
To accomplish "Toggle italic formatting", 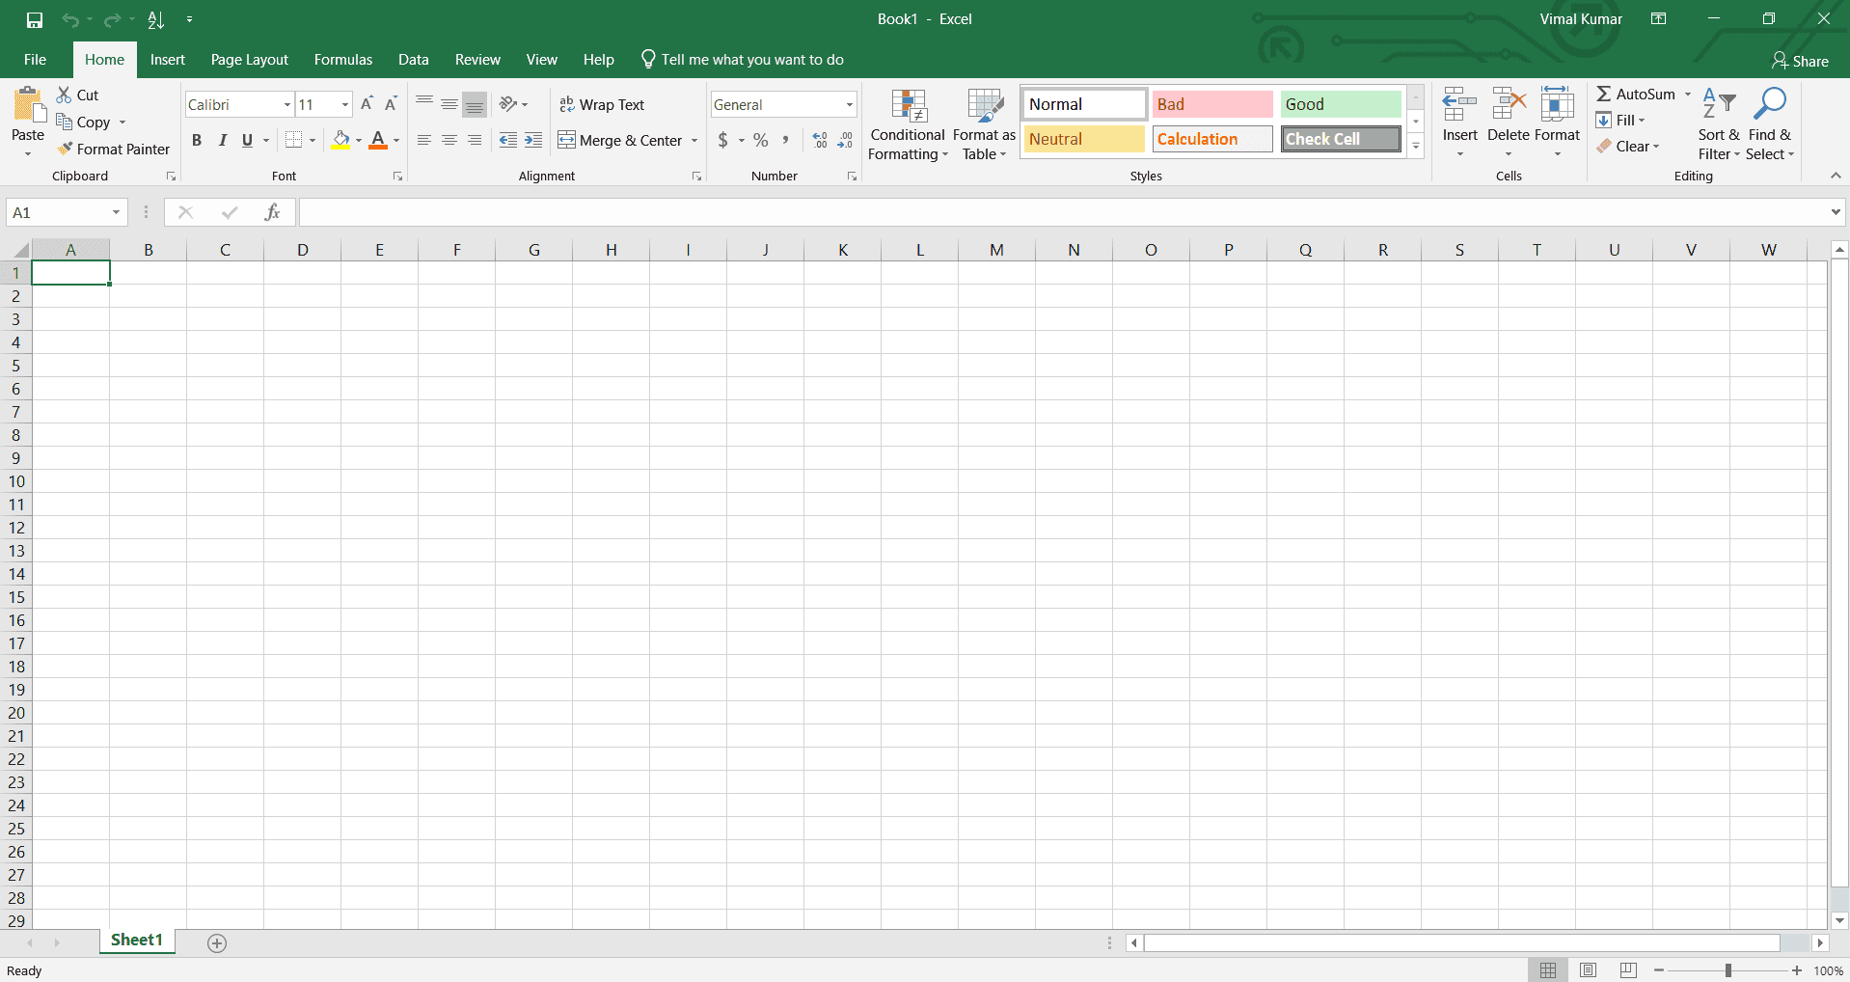I will tap(222, 140).
